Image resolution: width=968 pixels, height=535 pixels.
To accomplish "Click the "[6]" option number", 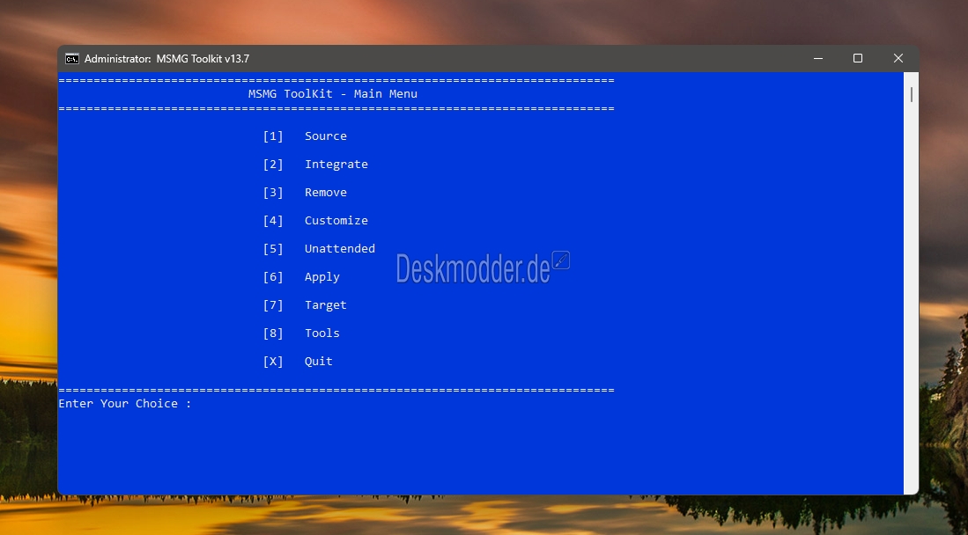I will (x=273, y=277).
